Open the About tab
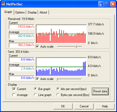 click(x=43, y=12)
